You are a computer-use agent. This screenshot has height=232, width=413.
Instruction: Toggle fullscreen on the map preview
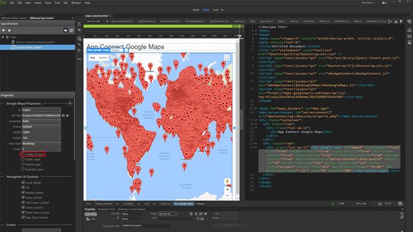point(227,57)
